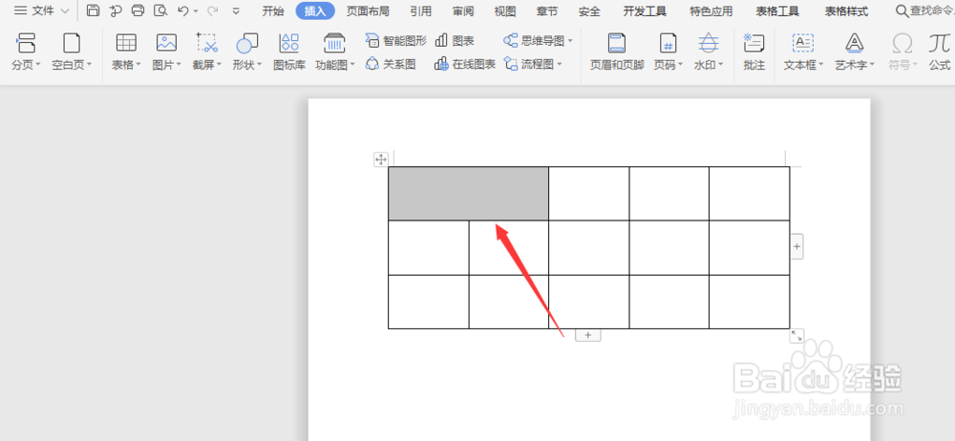Expand the 分页 dropdown arrow
The height and width of the screenshot is (441, 955).
coord(38,65)
